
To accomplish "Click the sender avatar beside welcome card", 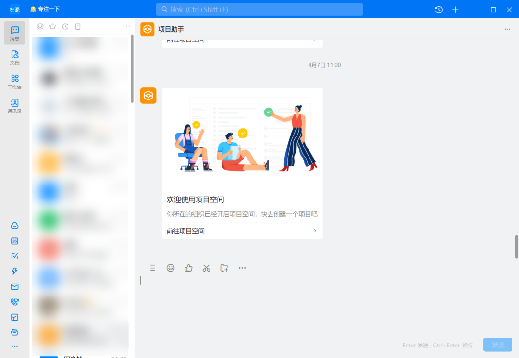I will (x=148, y=96).
